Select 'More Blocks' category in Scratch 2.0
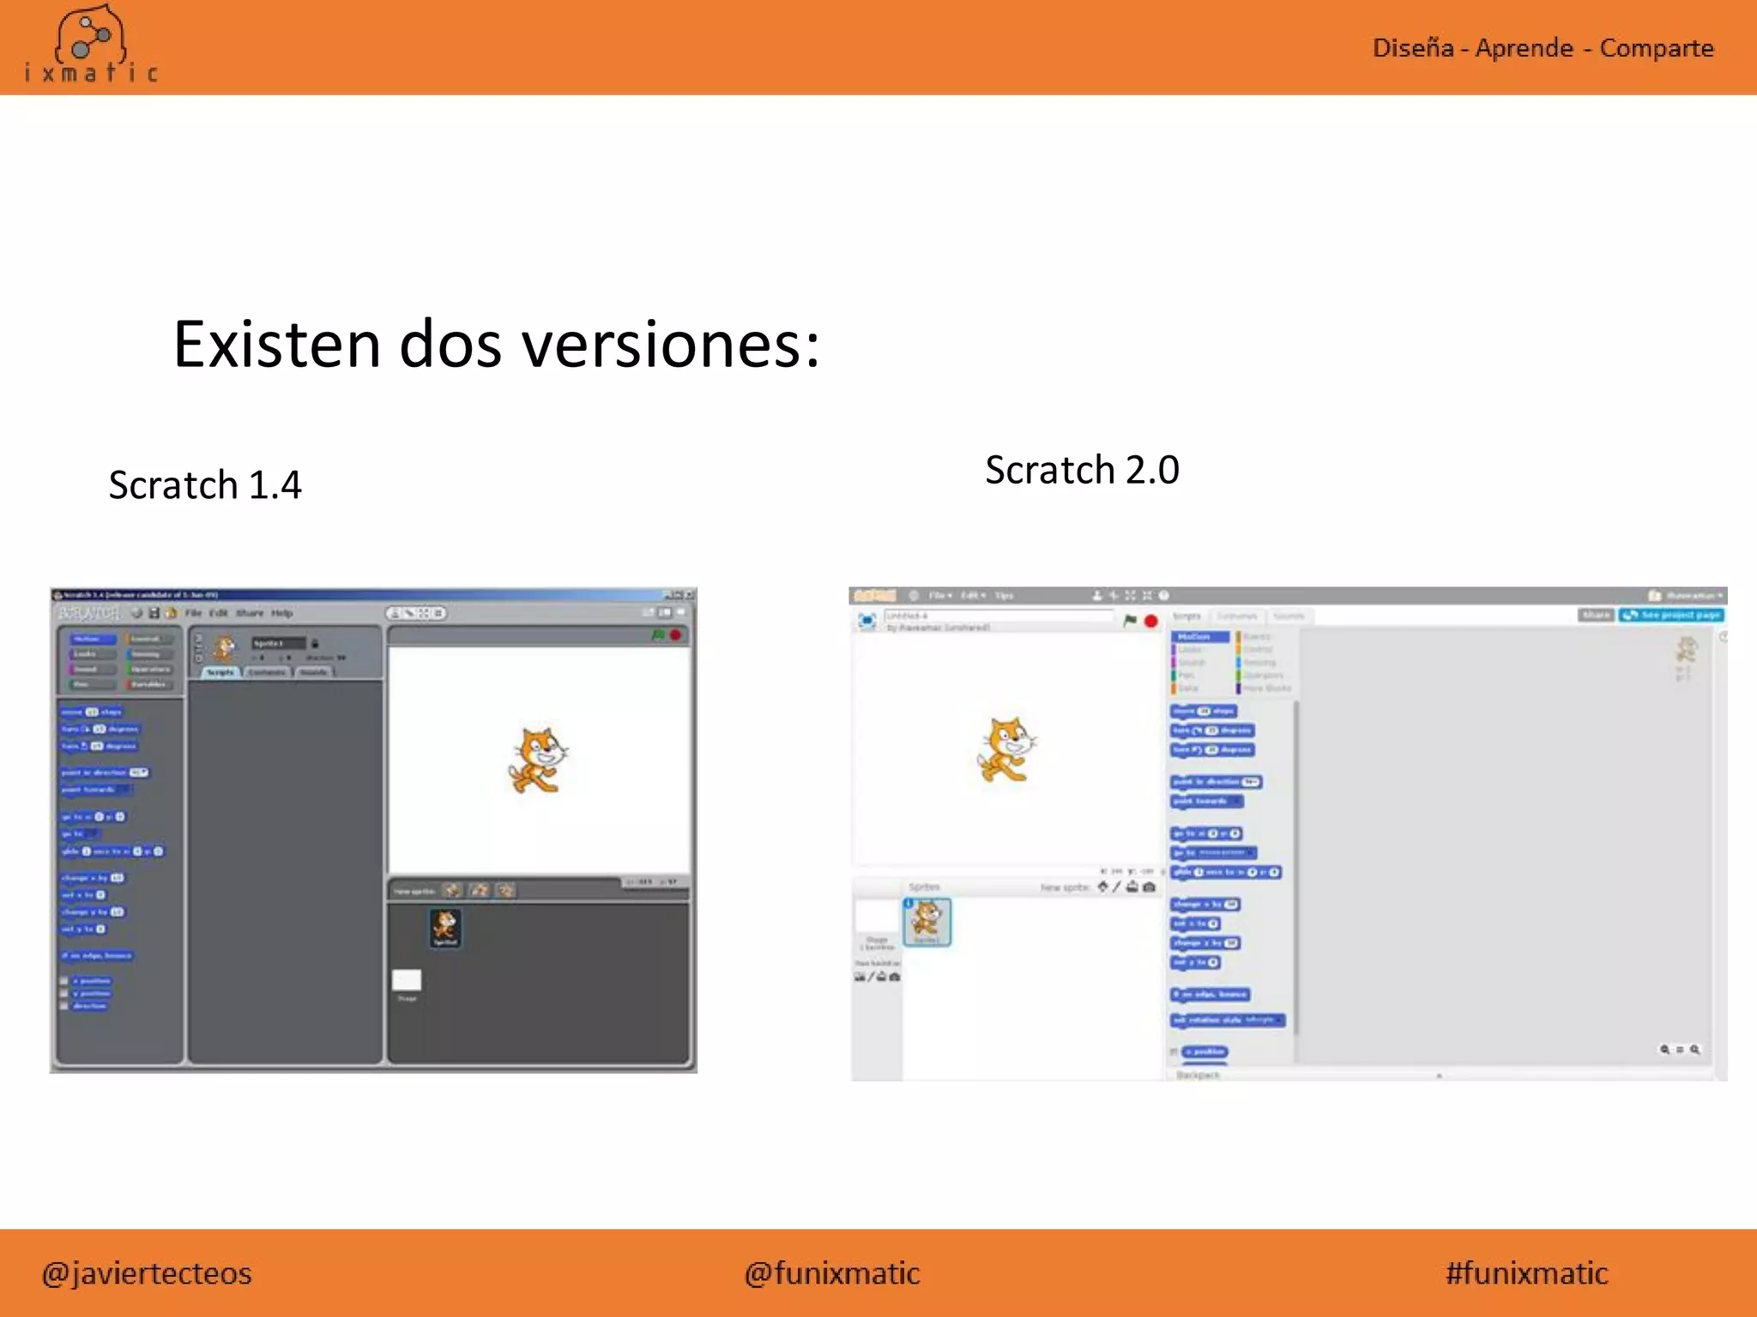The image size is (1757, 1317). 1265,689
